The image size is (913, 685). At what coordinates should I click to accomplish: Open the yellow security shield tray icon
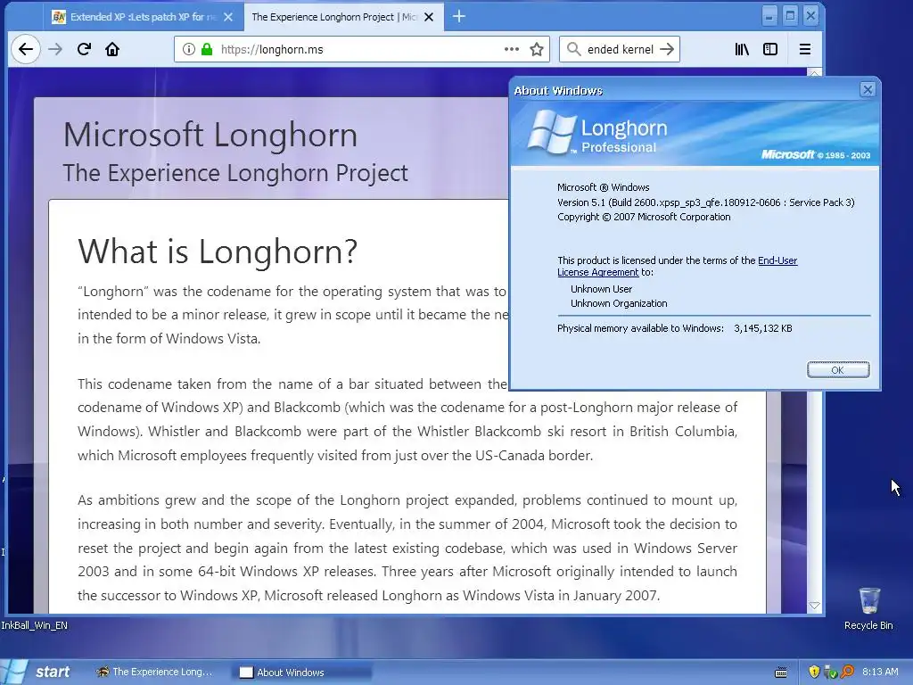814,673
